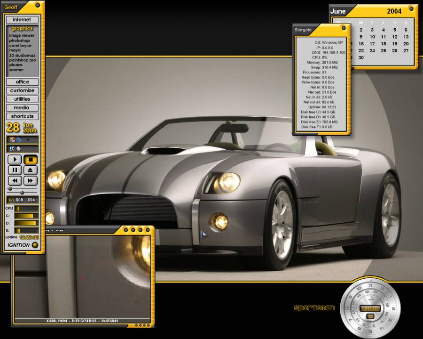Click the hex color value 0x4F4A41
The height and width of the screenshot is (339, 423).
pyautogui.click(x=110, y=321)
